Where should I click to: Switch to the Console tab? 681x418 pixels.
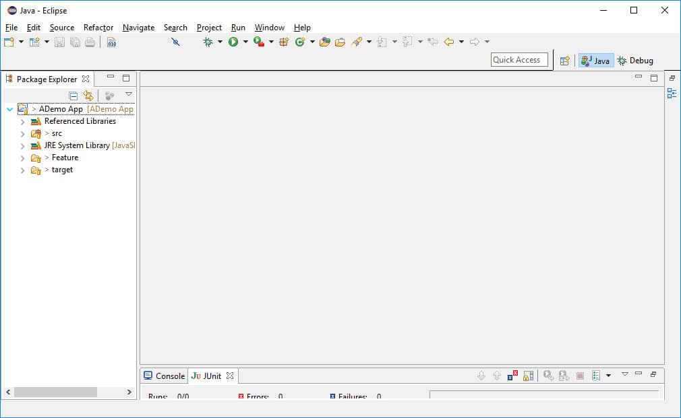click(x=164, y=376)
